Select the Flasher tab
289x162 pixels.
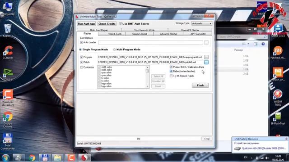(x=87, y=34)
